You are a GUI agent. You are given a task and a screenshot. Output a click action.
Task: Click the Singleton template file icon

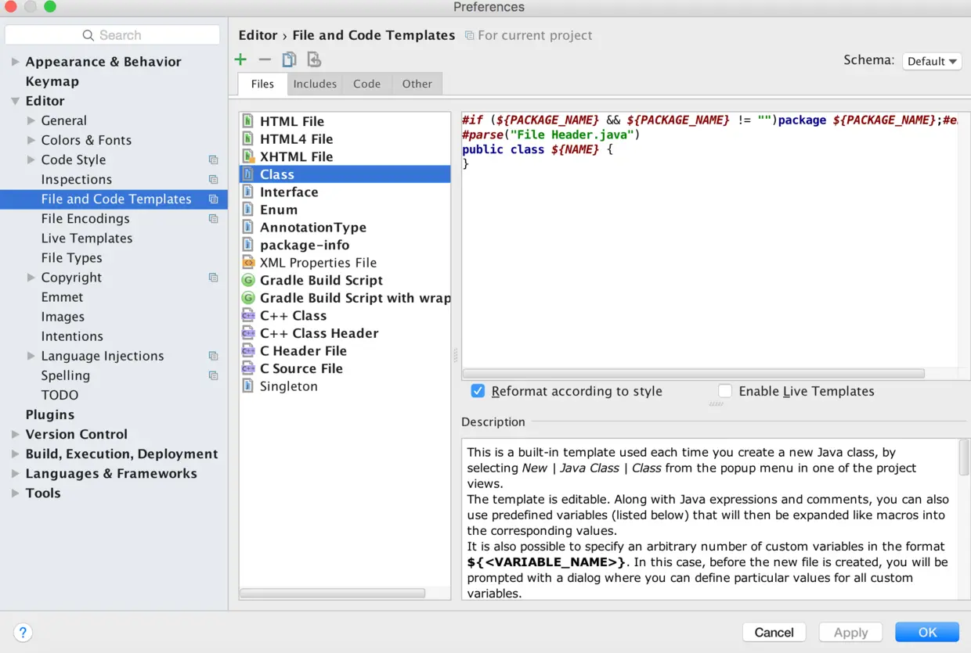click(248, 386)
